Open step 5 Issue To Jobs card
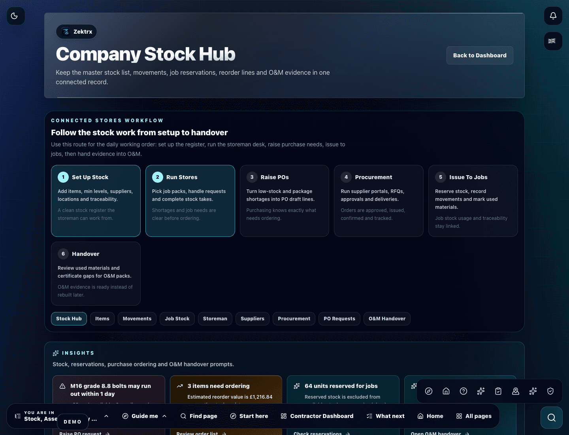569x435 pixels. pyautogui.click(x=473, y=201)
